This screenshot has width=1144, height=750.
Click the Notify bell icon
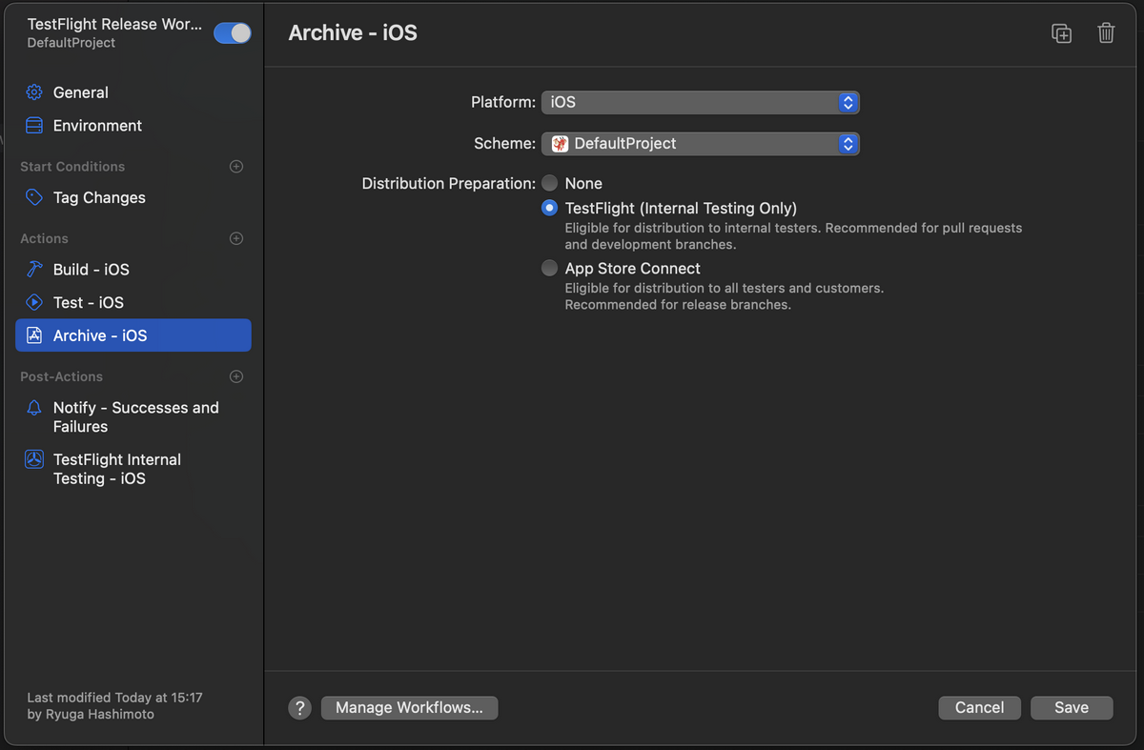(34, 408)
